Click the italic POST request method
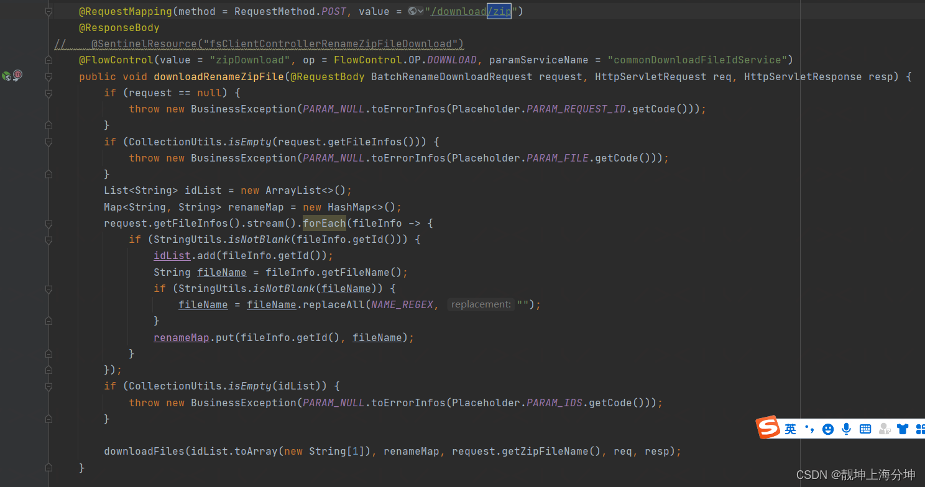The height and width of the screenshot is (487, 925). click(334, 11)
